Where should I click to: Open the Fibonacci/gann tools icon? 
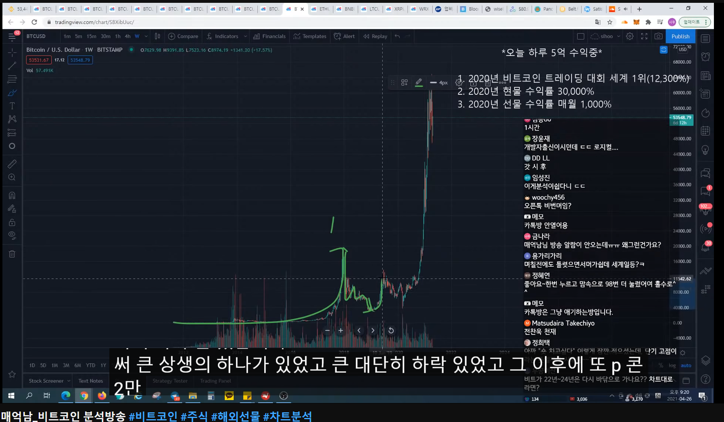[x=12, y=79]
